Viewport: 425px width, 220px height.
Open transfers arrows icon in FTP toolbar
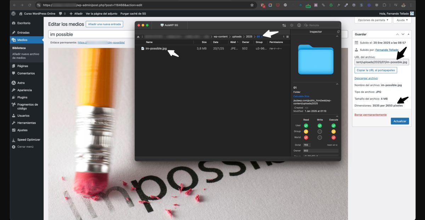pos(284,25)
